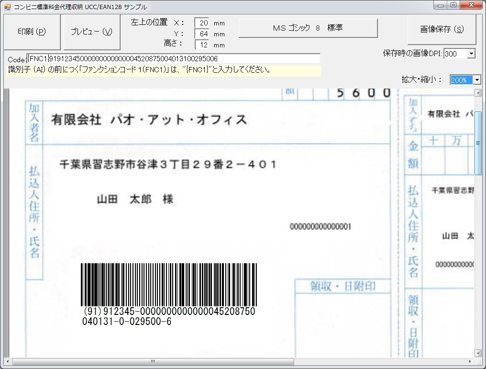Click the application icon in title bar
Viewport: 486px width, 369px height.
[8, 7]
